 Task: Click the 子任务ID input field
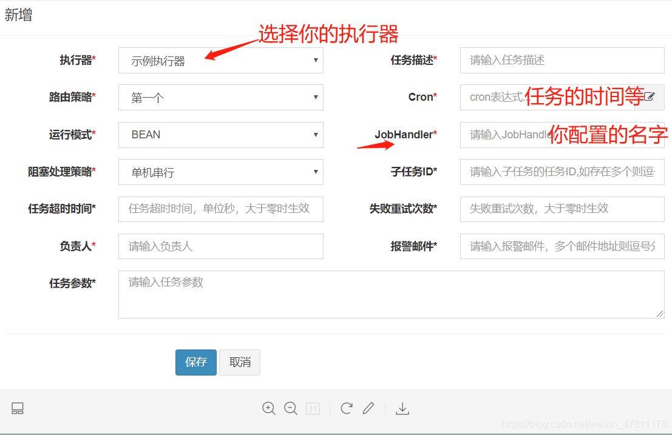pos(562,172)
